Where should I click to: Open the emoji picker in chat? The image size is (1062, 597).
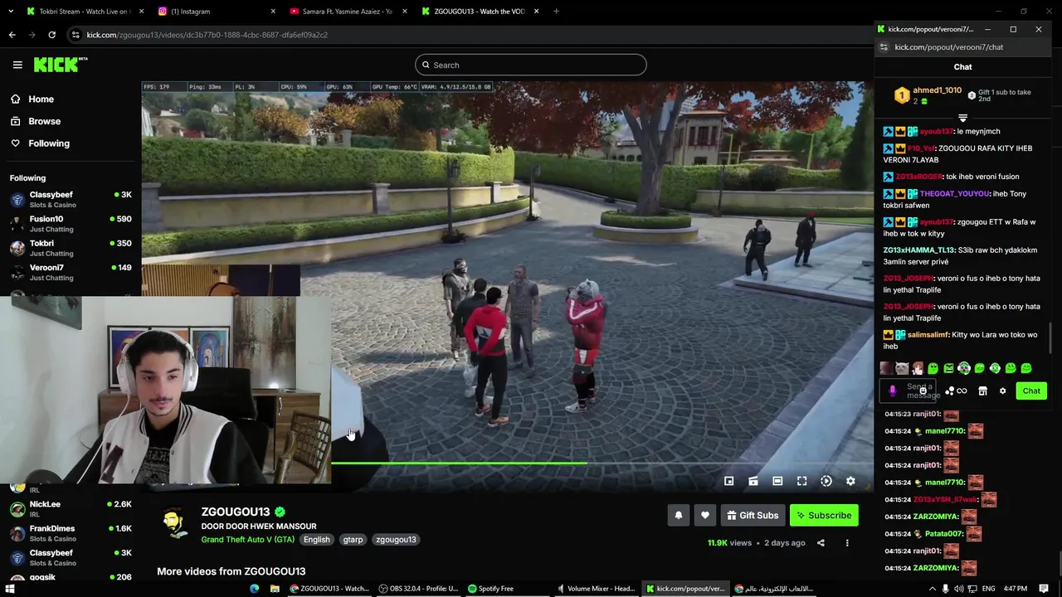tap(923, 391)
